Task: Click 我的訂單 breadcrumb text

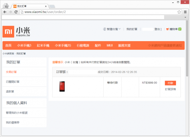Action: pos(21,54)
